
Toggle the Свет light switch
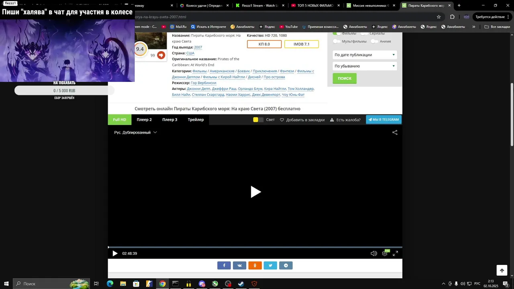click(258, 120)
